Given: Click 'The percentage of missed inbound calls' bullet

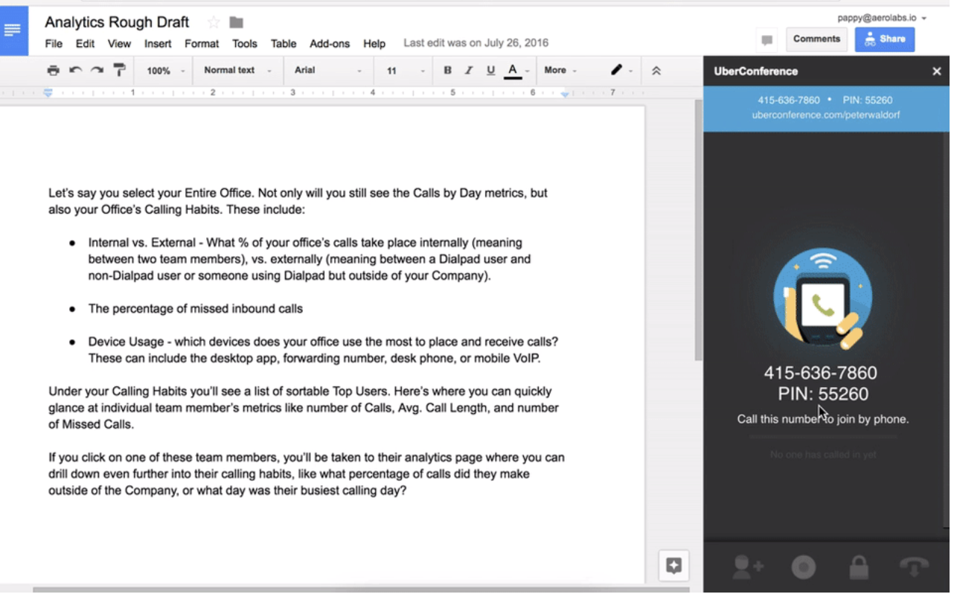Looking at the screenshot, I should (196, 308).
